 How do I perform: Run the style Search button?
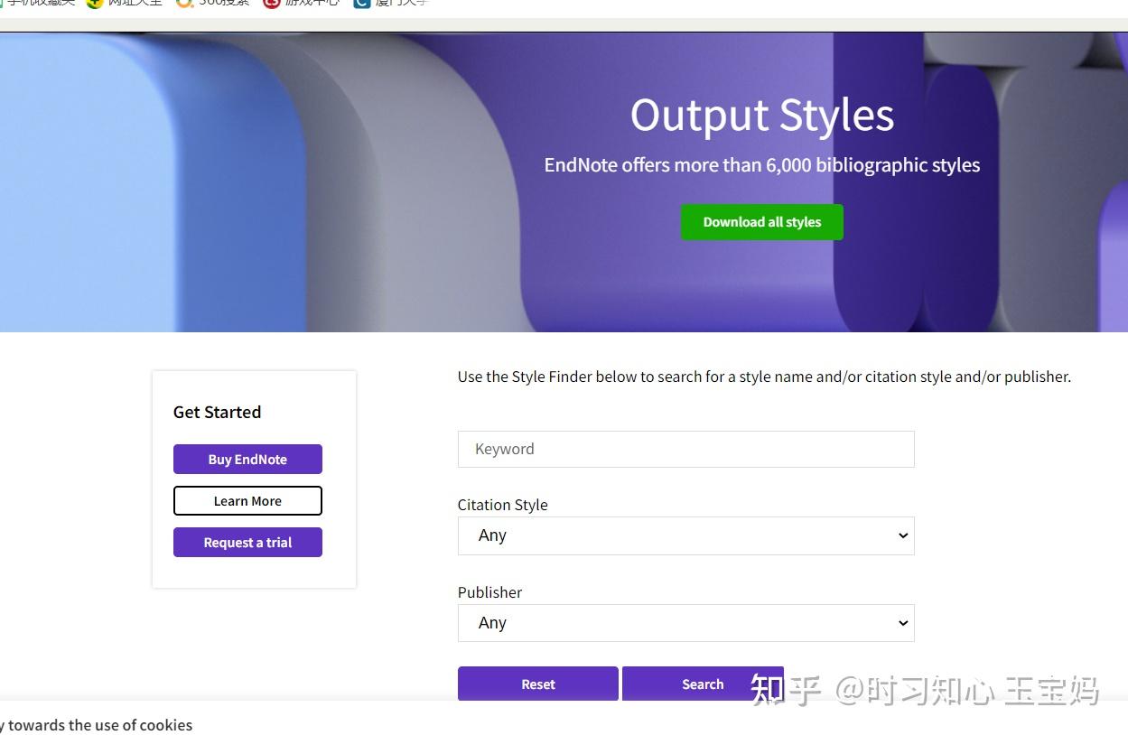point(703,684)
